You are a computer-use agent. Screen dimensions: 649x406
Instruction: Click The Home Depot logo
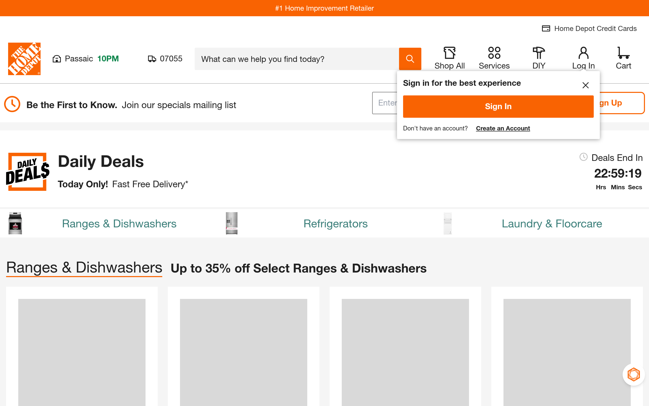24,59
